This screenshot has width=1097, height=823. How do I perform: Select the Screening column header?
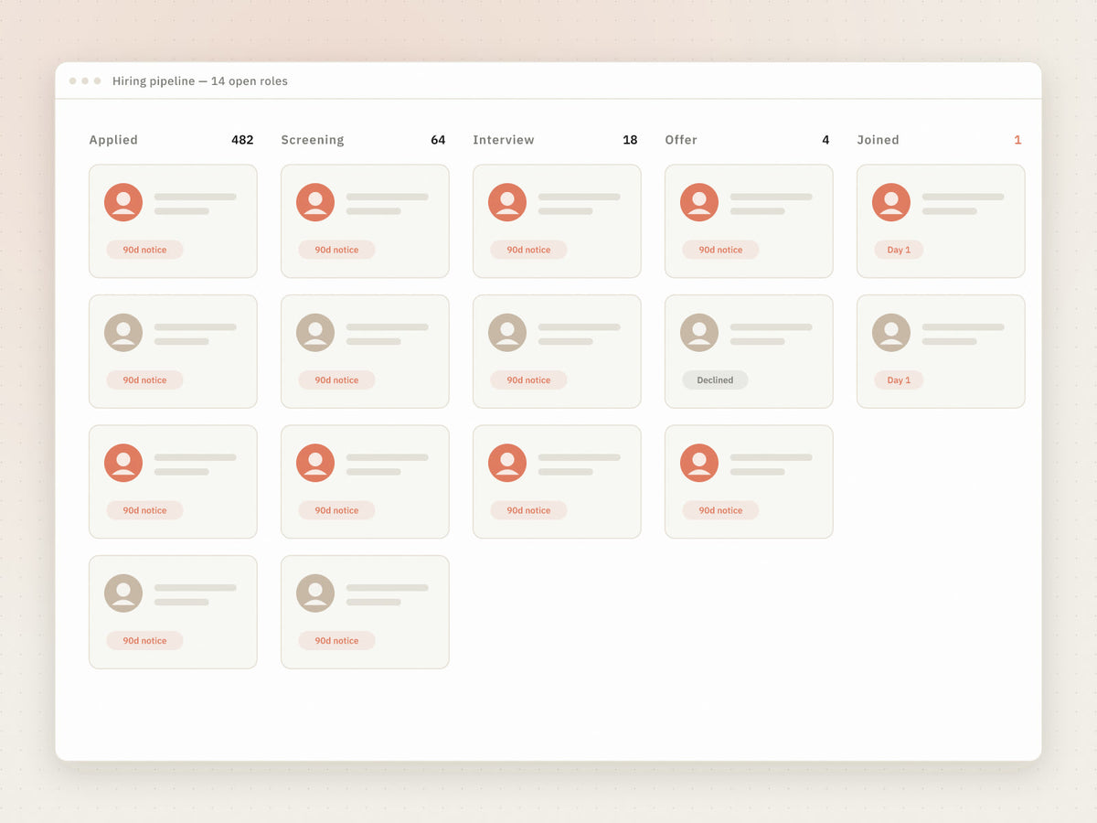point(313,140)
